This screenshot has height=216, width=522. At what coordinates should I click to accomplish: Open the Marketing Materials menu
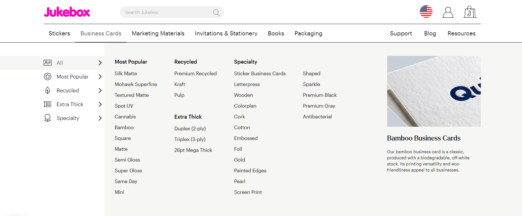point(158,33)
